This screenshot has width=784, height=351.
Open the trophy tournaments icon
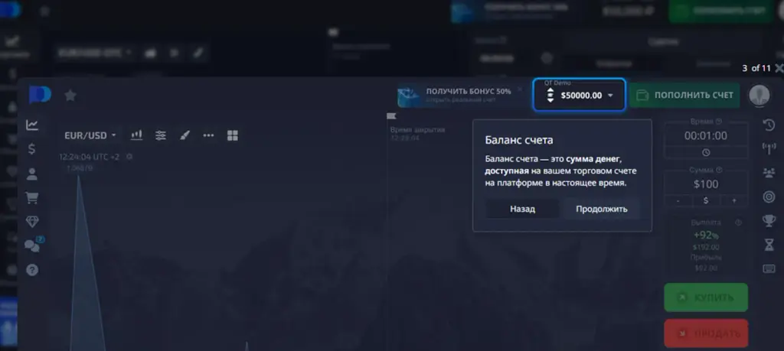tap(769, 221)
